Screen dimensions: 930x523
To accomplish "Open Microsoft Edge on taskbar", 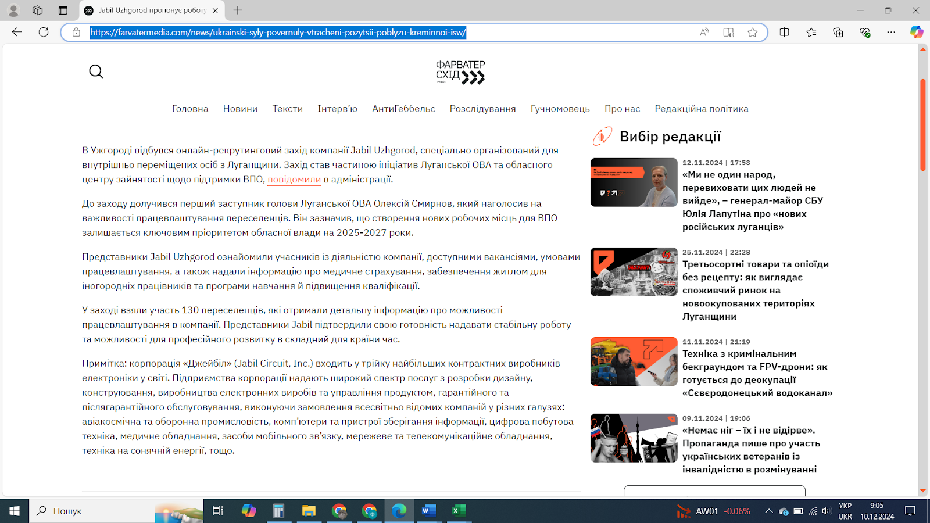I will click(399, 511).
